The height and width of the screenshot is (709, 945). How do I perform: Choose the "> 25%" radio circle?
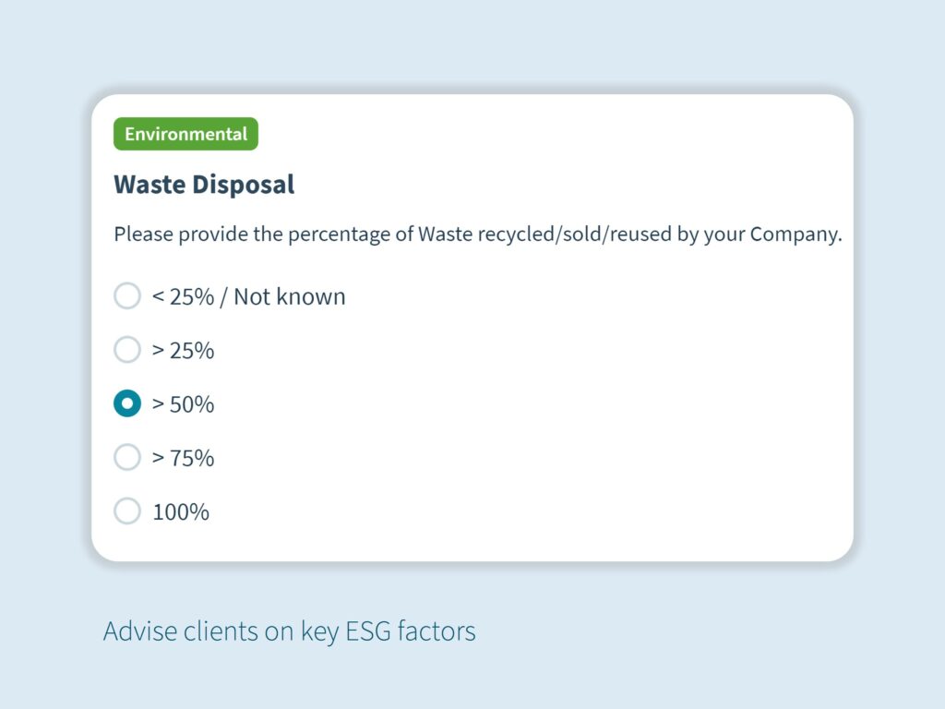tap(126, 350)
